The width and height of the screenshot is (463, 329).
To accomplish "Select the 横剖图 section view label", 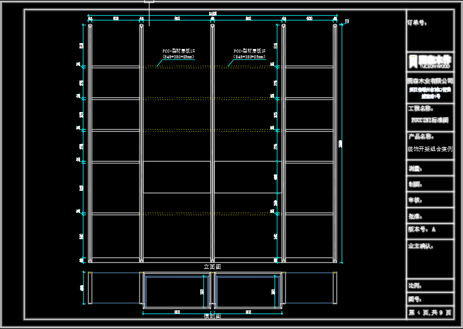I will coord(212,316).
